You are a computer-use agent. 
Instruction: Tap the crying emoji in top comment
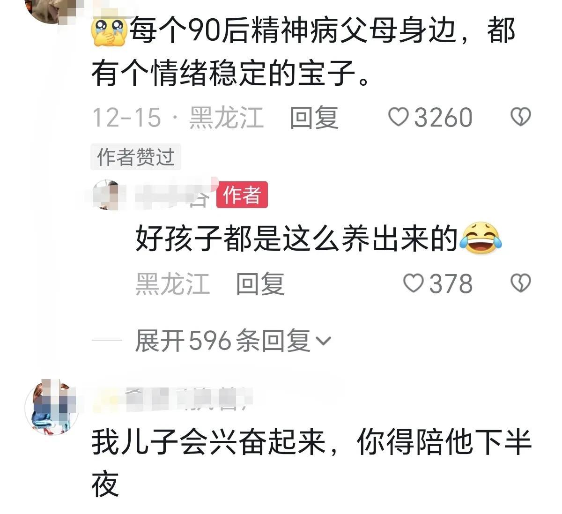110,32
